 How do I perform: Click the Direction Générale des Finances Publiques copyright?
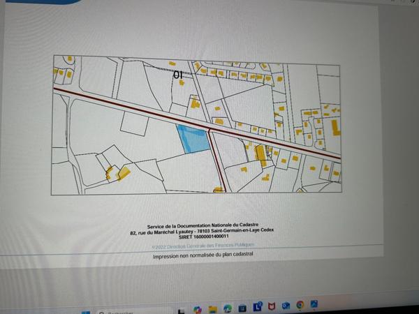203,246
